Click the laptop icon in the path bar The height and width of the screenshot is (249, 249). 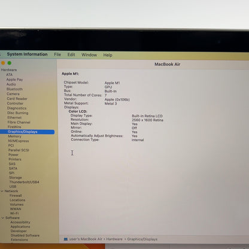(x=66, y=239)
